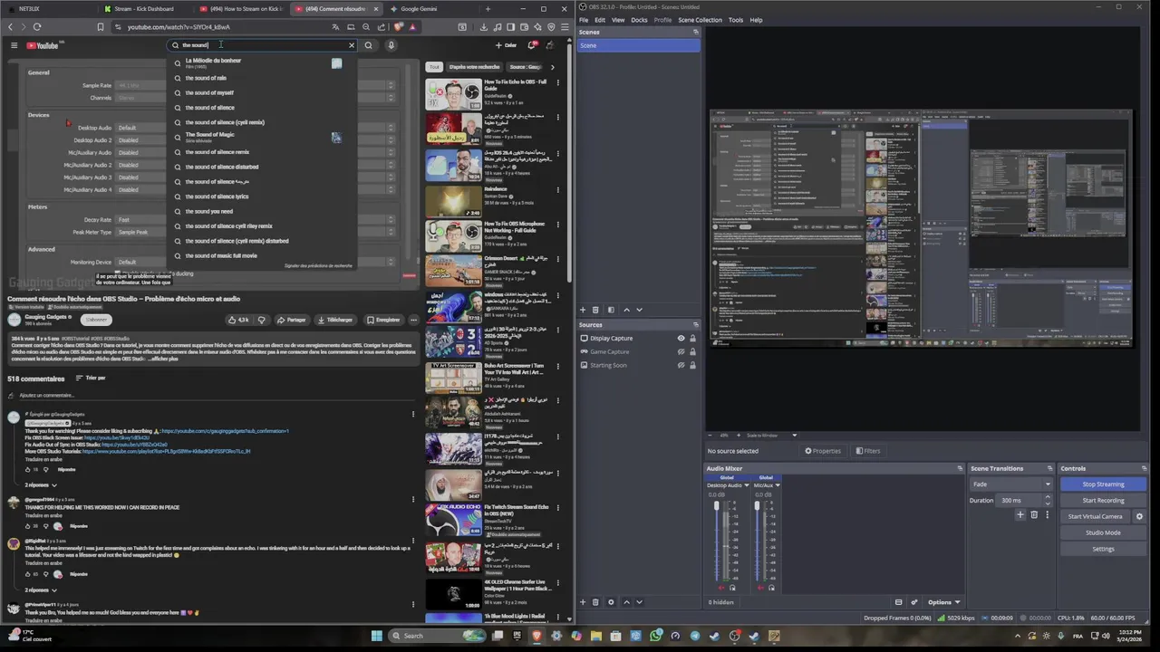
Task: Open transition properties three-dot menu
Action: [1048, 514]
